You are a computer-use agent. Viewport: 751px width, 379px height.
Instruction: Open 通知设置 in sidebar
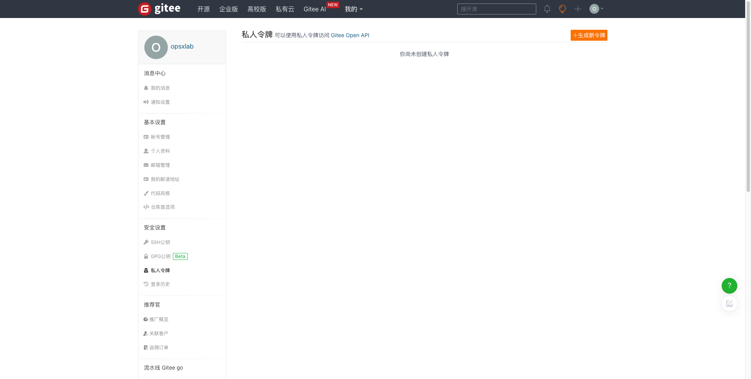[x=160, y=102]
